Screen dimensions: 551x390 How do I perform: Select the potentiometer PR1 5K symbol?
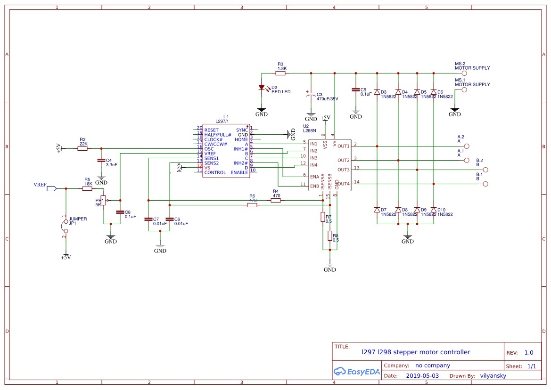103,201
